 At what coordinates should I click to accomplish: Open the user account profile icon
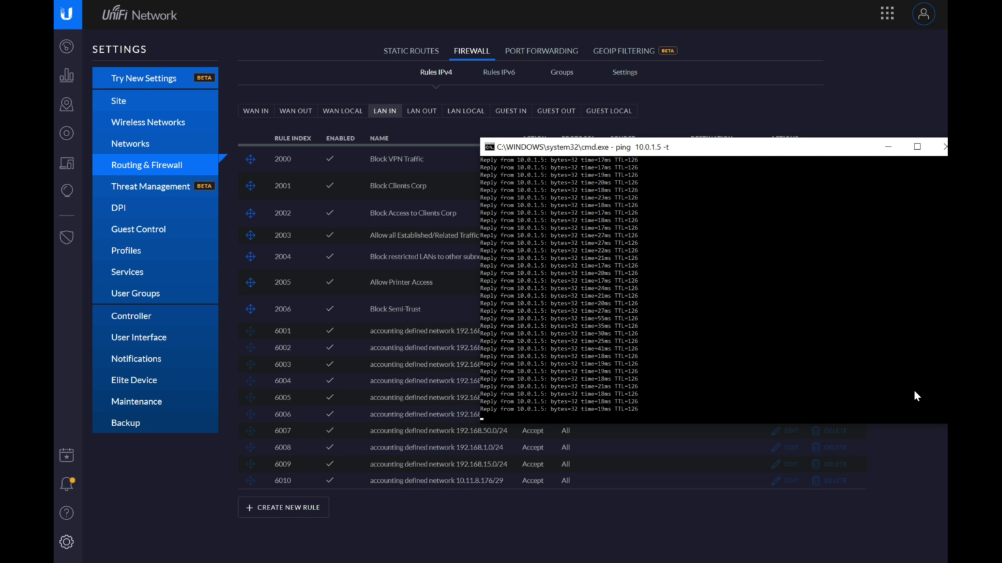tap(923, 13)
